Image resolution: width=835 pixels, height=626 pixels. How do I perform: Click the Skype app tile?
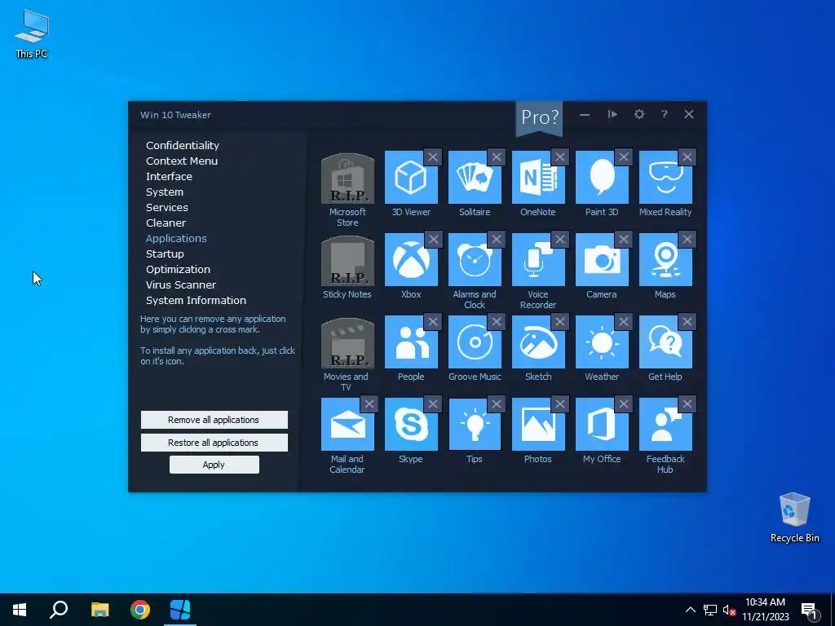(x=411, y=425)
